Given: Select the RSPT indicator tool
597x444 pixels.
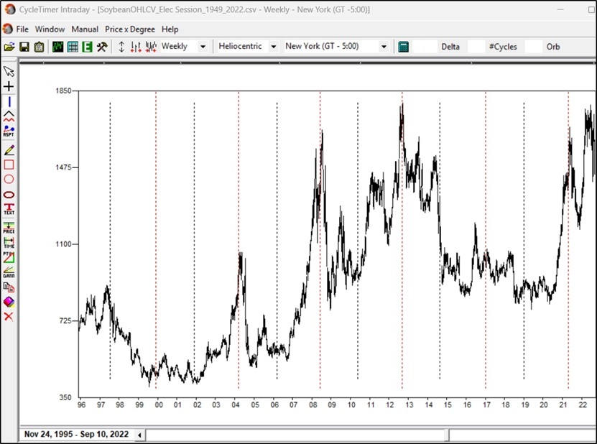Looking at the screenshot, I should (x=9, y=131).
